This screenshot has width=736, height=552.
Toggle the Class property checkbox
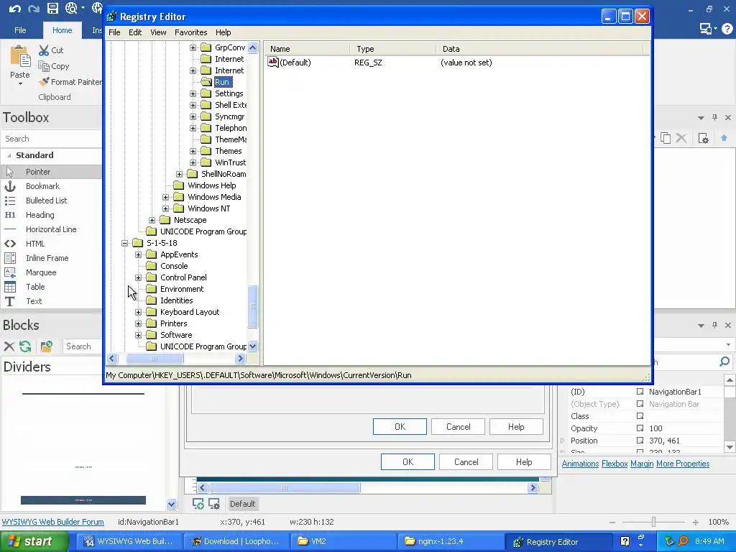coord(640,416)
